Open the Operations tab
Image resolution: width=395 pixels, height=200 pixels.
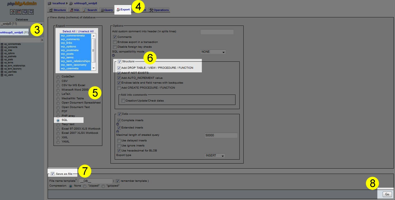159,10
